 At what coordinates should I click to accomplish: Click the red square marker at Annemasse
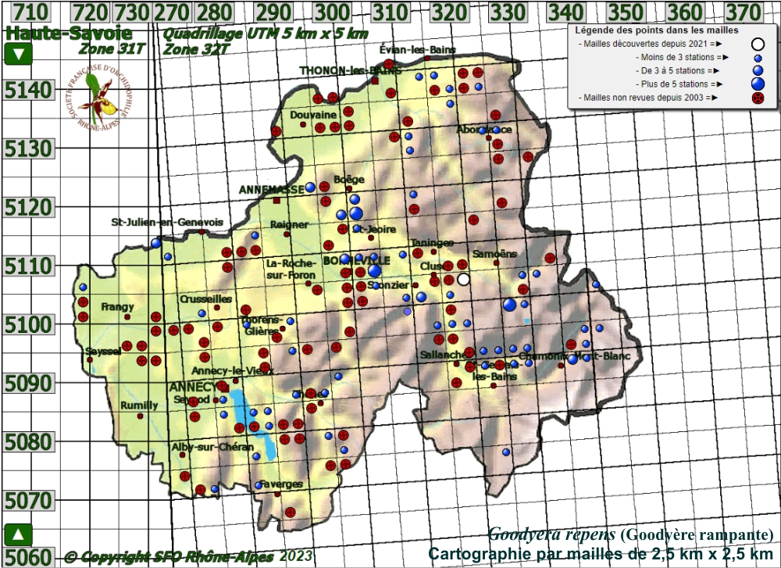click(x=276, y=200)
